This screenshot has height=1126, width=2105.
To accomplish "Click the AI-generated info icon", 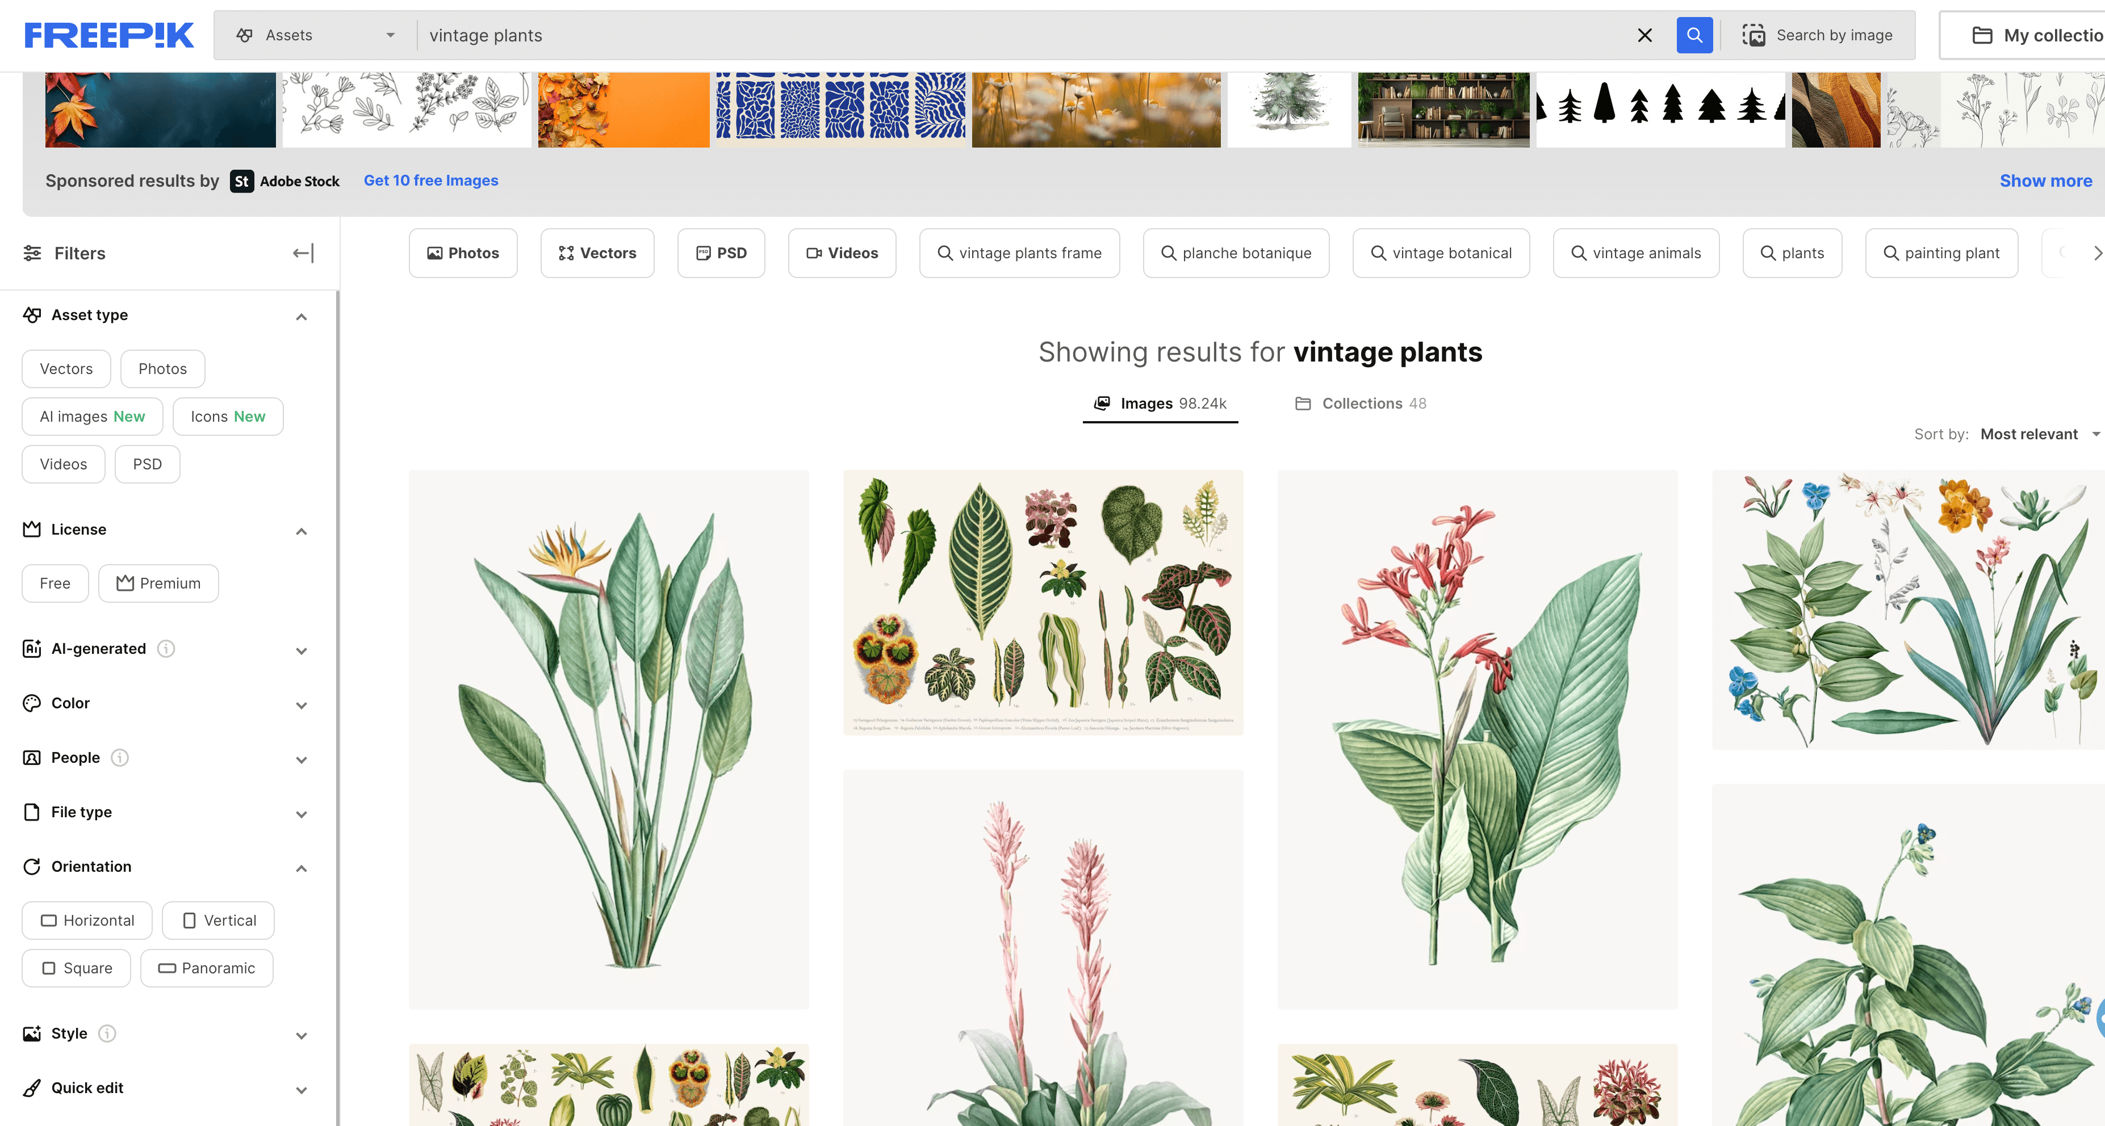I will tap(166, 648).
